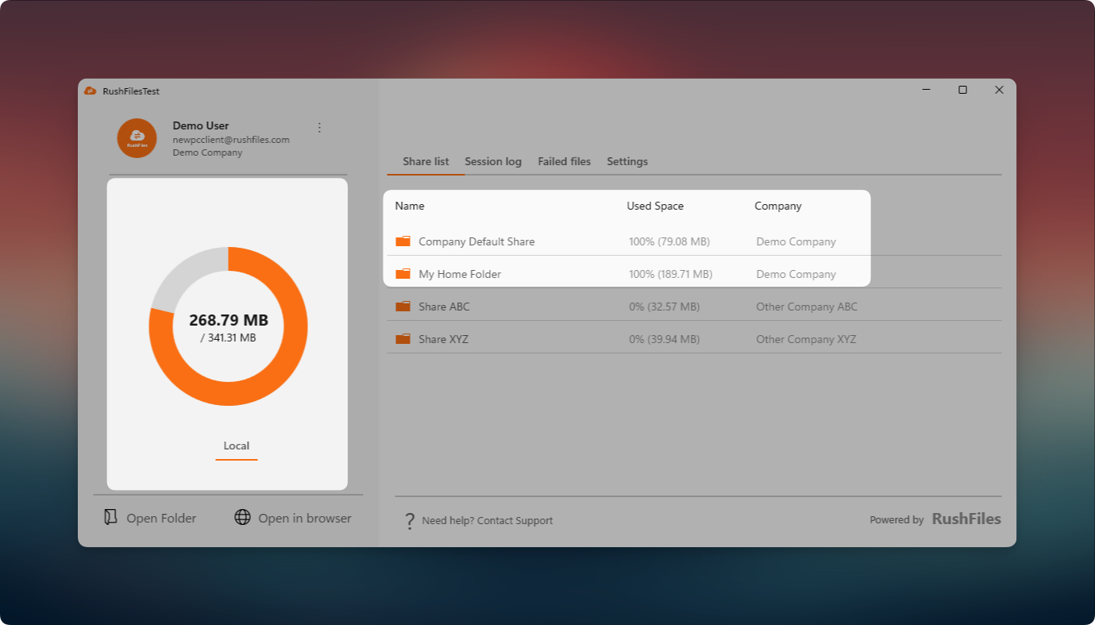Click the RushFilesTest cloud icon in title bar
Screen dimensions: 1095x625
[x=91, y=91]
